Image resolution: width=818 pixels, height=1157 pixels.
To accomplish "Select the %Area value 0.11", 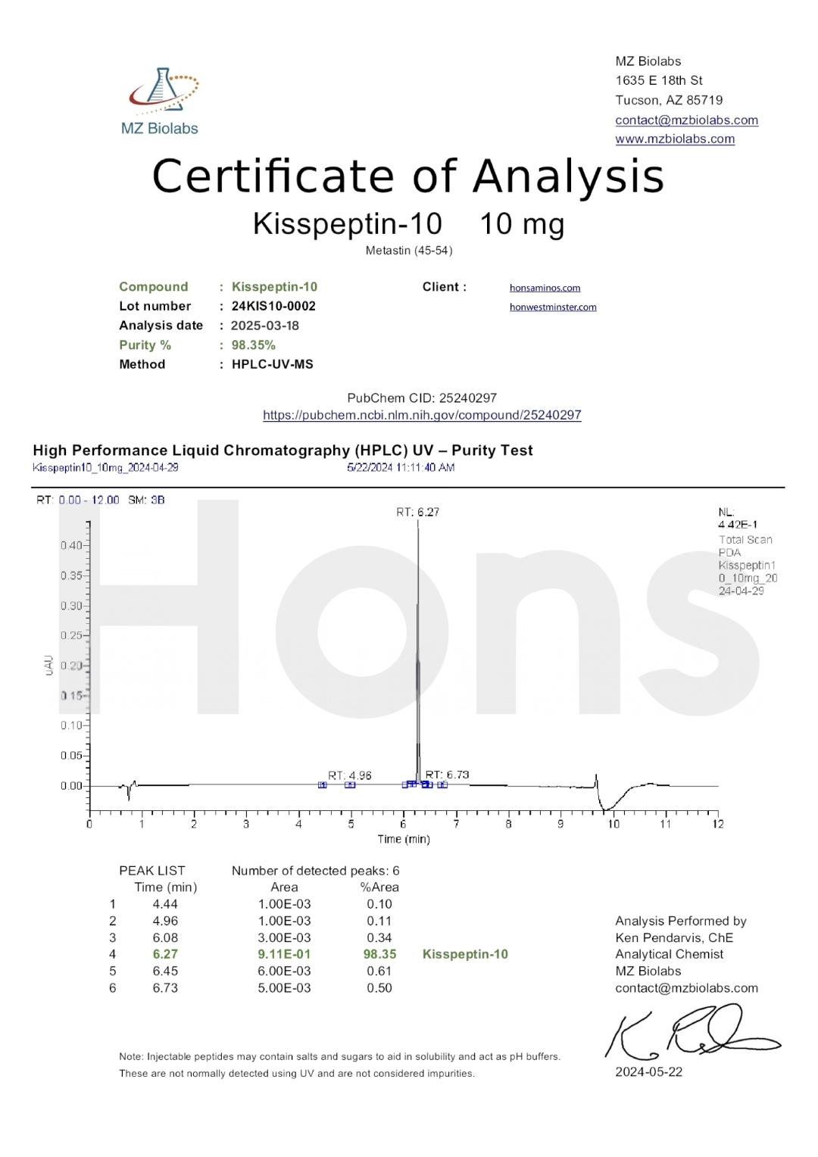I will [x=379, y=921].
